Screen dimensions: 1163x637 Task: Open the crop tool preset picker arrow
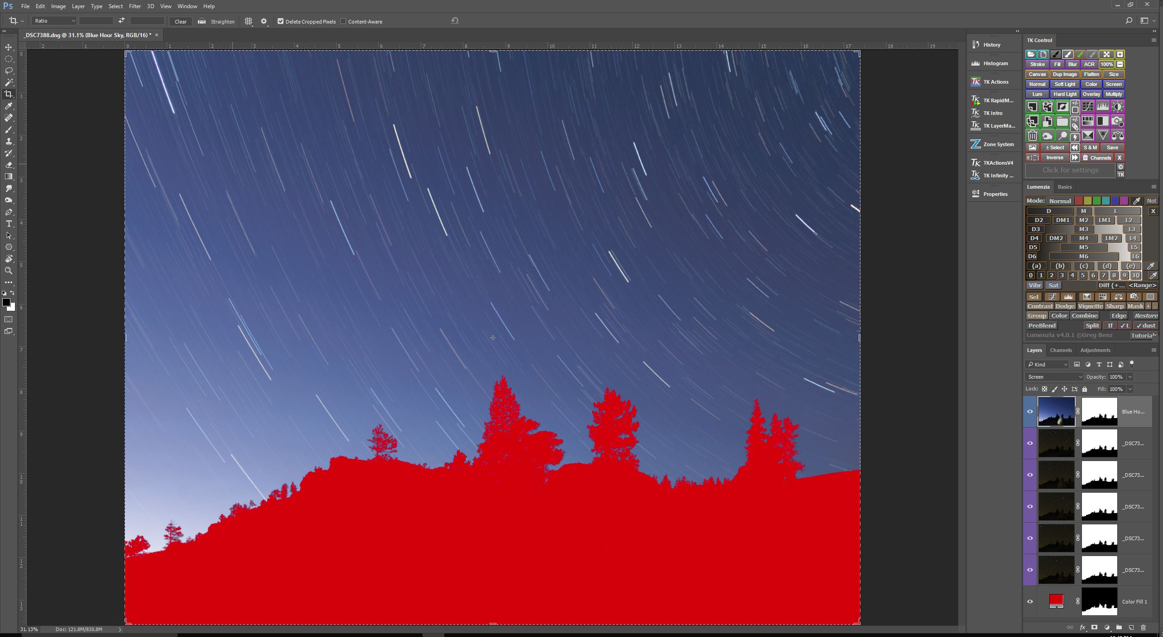pyautogui.click(x=22, y=21)
